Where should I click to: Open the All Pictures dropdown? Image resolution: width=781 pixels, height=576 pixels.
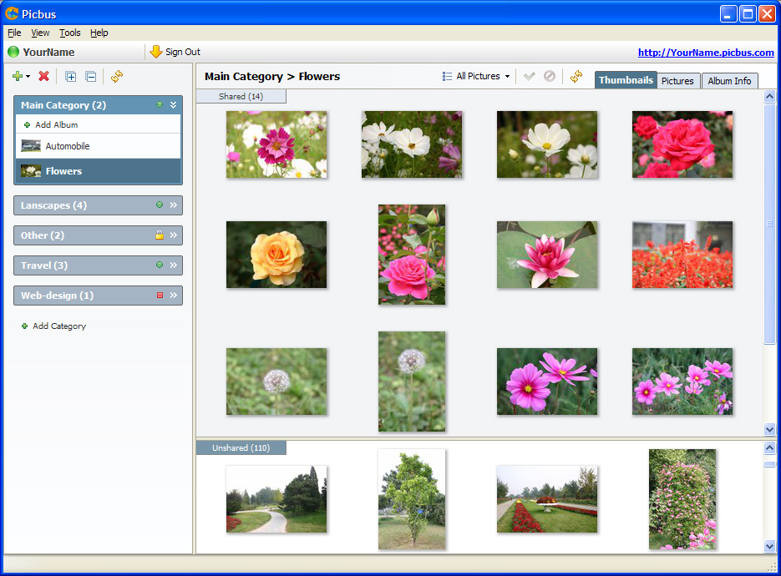pos(508,77)
